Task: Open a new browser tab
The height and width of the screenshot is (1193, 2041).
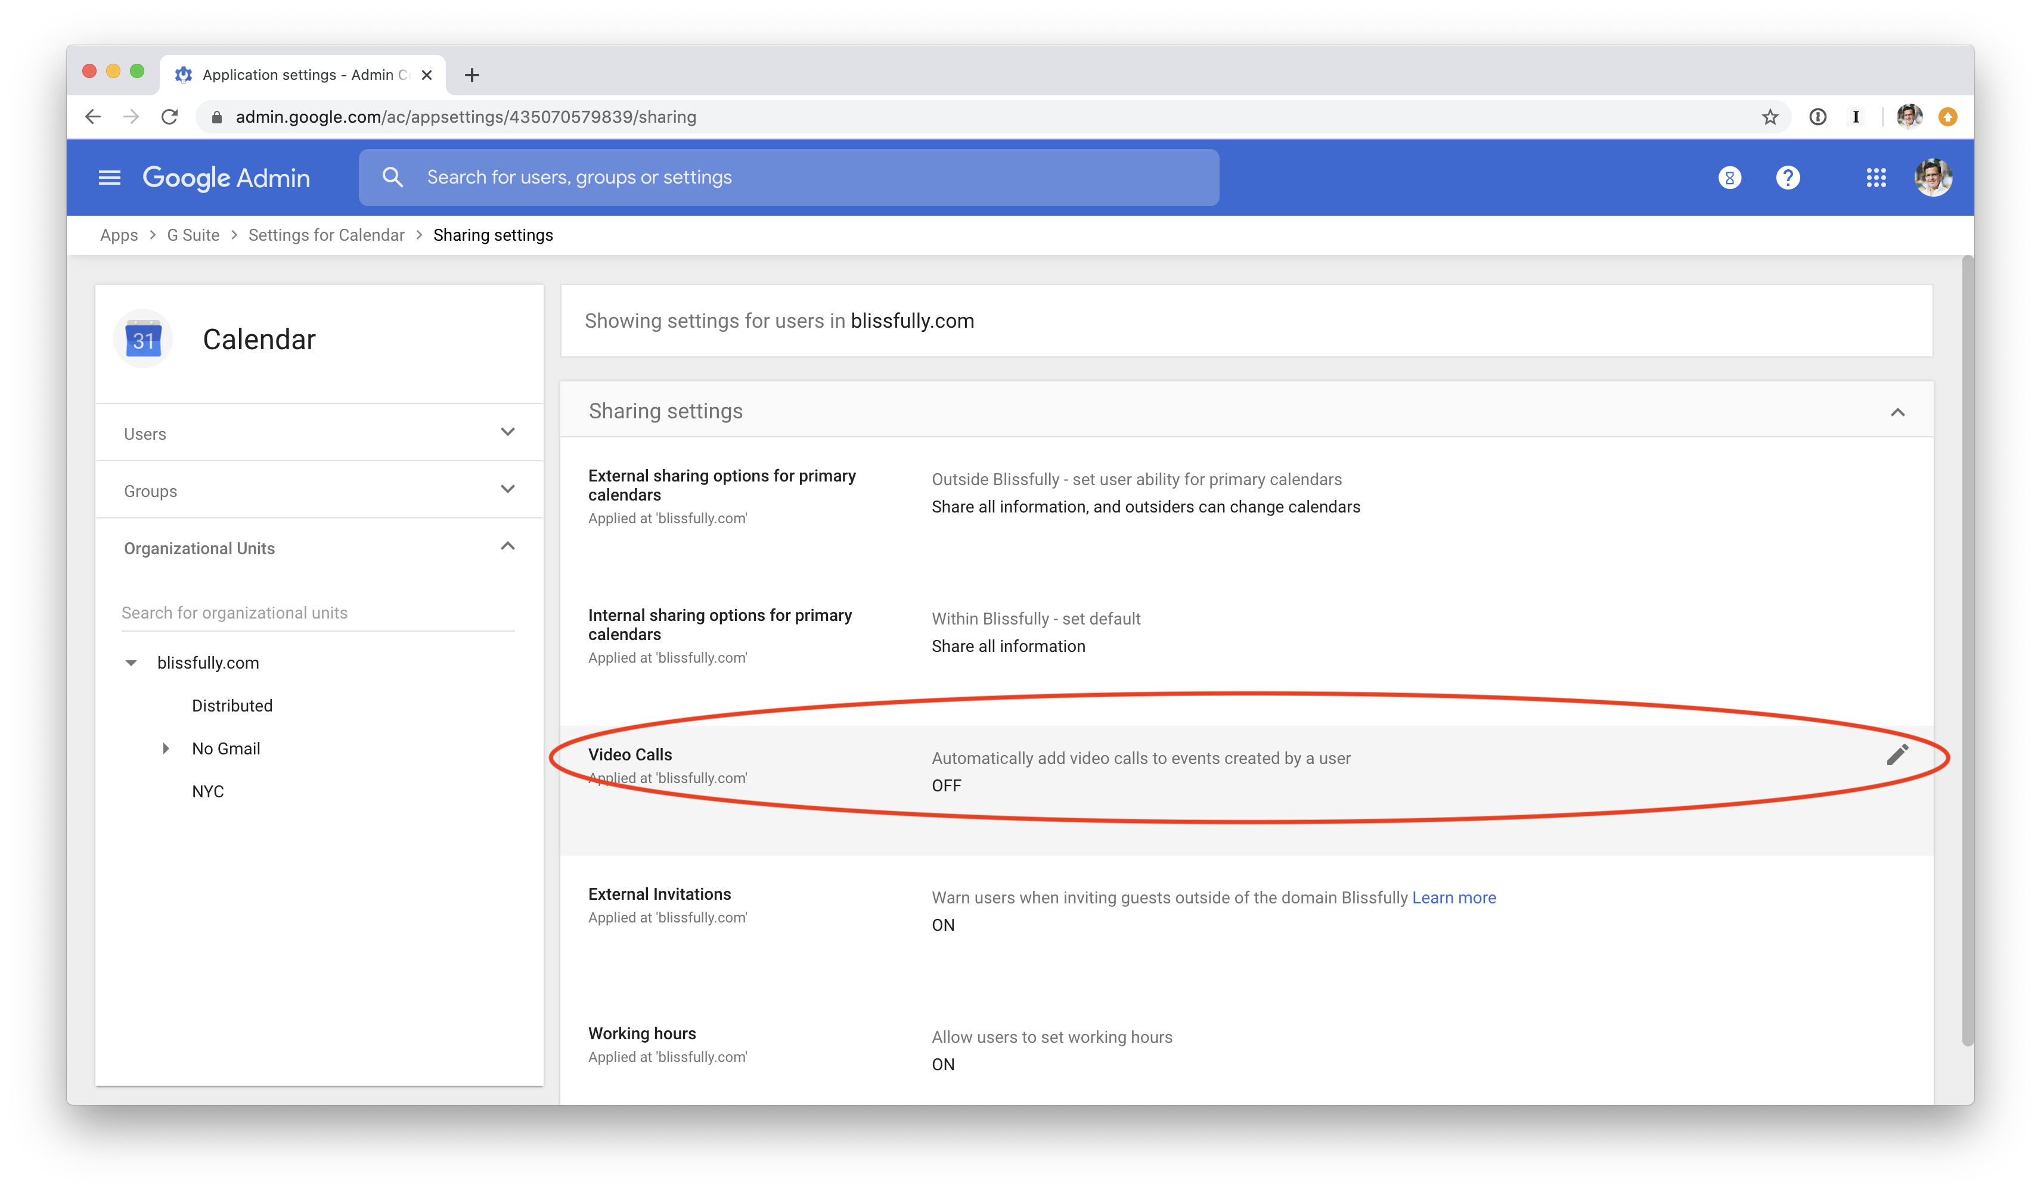Action: coord(472,75)
